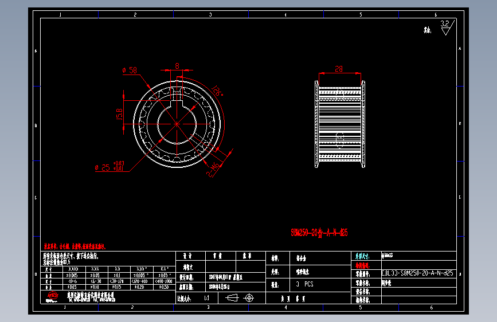
Task: Click the pulley front view center bore circle
Action: (x=177, y=124)
